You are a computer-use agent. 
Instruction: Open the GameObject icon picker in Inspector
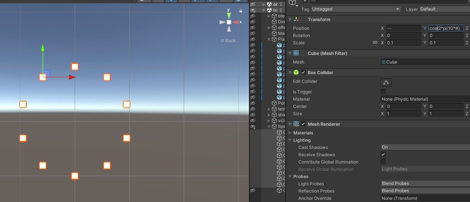[x=293, y=3]
